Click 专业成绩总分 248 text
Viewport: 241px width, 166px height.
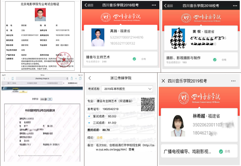click(x=96, y=62)
